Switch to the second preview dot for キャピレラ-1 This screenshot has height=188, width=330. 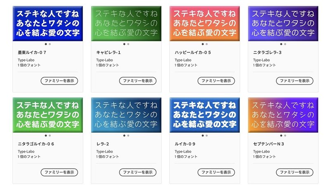tap(128, 44)
